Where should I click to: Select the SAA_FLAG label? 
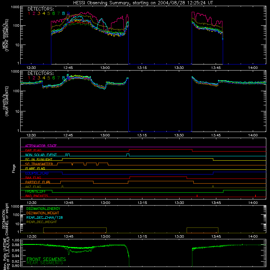[x=33, y=178]
